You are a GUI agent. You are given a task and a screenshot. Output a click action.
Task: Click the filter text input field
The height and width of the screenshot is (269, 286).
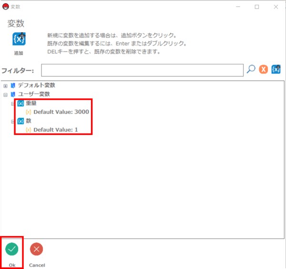pyautogui.click(x=142, y=70)
